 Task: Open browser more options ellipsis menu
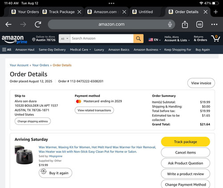click(214, 24)
